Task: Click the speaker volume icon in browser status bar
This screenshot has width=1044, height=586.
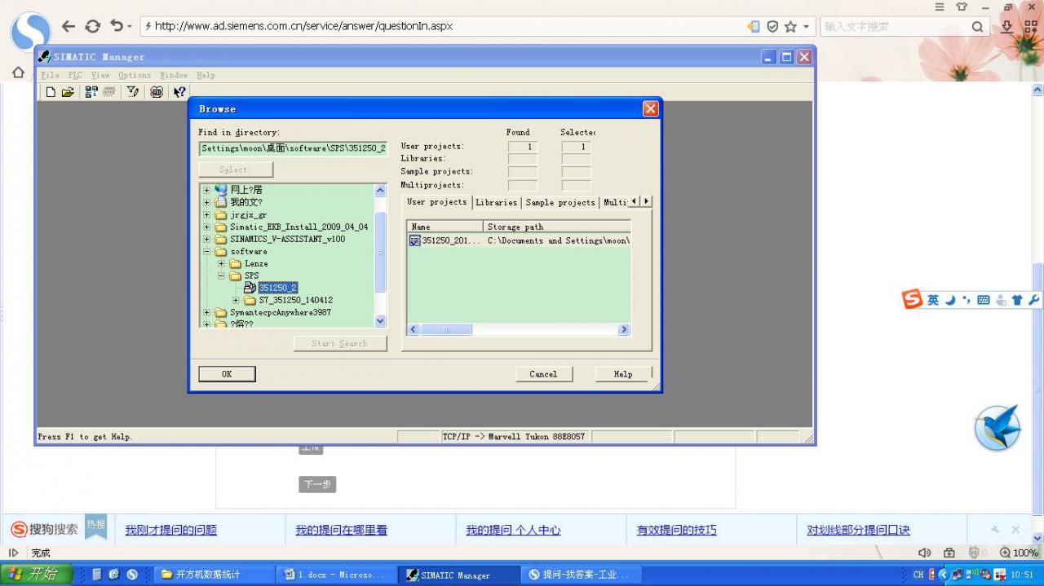Action: point(924,553)
